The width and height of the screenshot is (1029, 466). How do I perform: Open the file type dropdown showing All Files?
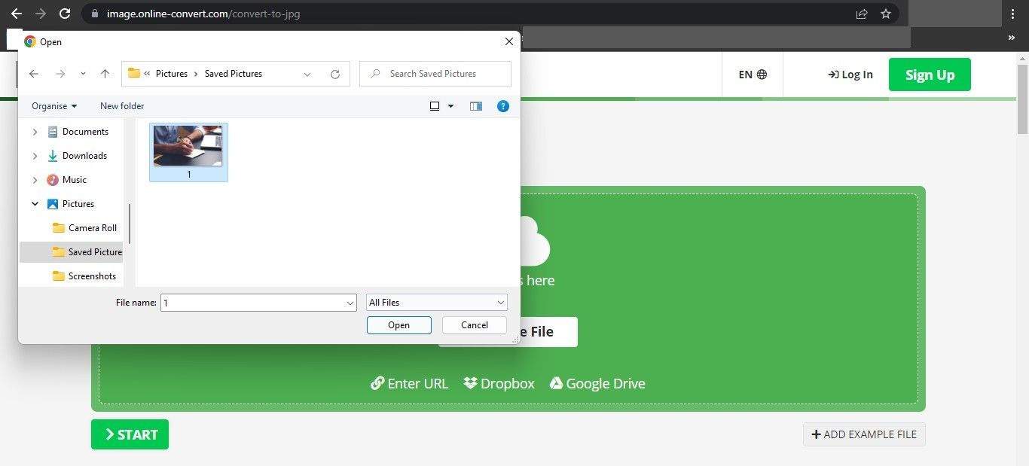[x=435, y=302]
